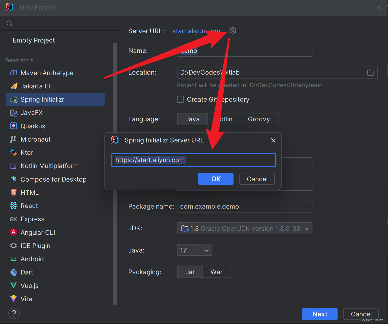This screenshot has height=324, width=388.
Task: Select Maven Archetype generator label
Action: tap(47, 73)
